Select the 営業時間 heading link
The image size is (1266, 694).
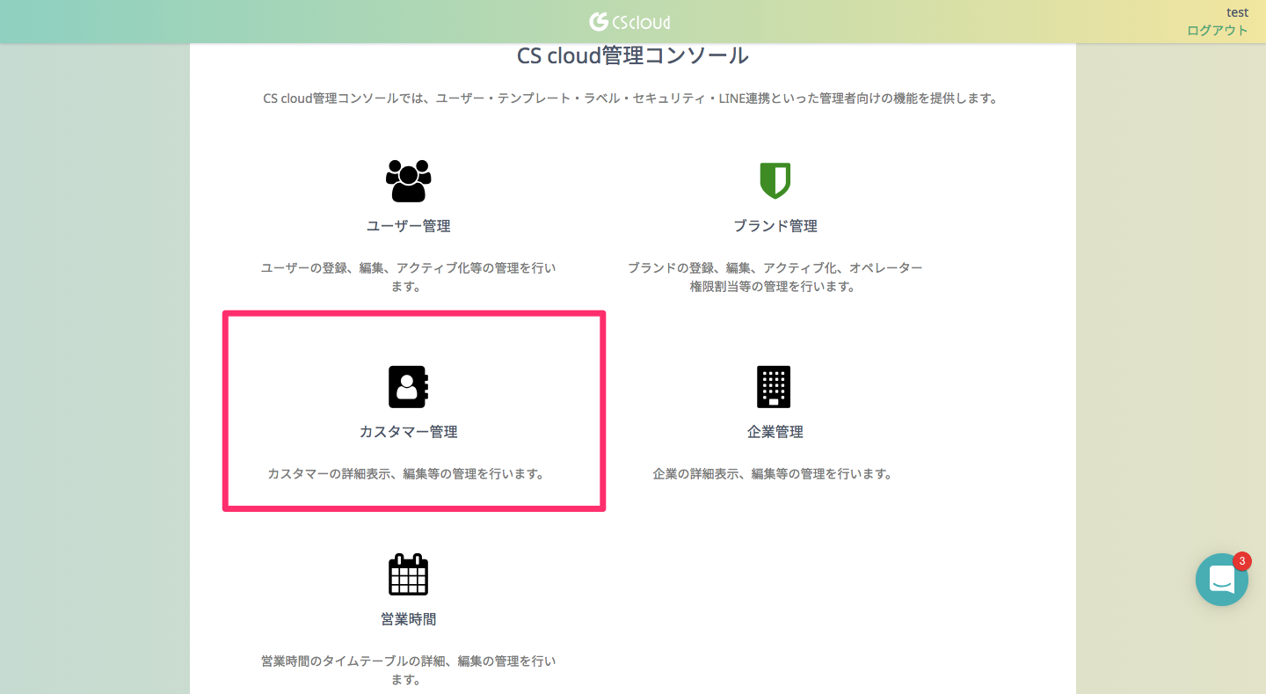coord(409,619)
